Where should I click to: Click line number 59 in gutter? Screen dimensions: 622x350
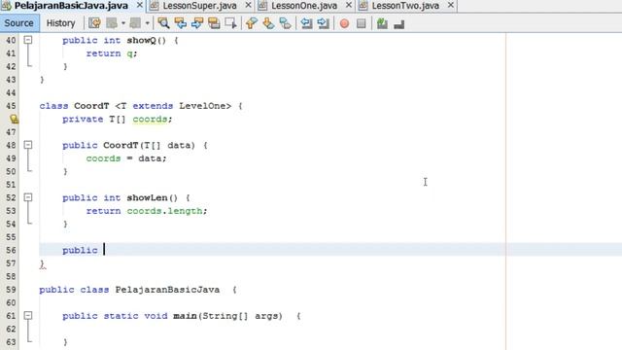coord(11,290)
